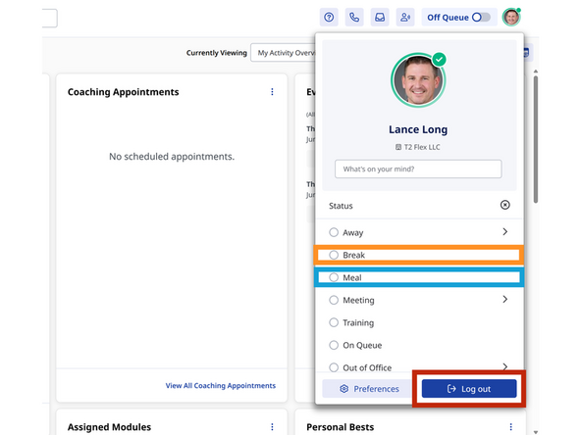Screen dimensions: 581x435
Task: Open Personal Bests three-dot menu
Action: point(510,427)
